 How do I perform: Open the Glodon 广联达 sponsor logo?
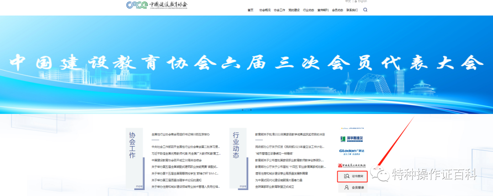[x=351, y=152]
